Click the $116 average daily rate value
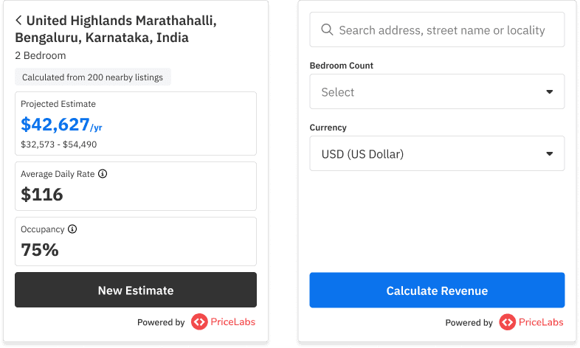This screenshot has width=580, height=348. coord(42,195)
